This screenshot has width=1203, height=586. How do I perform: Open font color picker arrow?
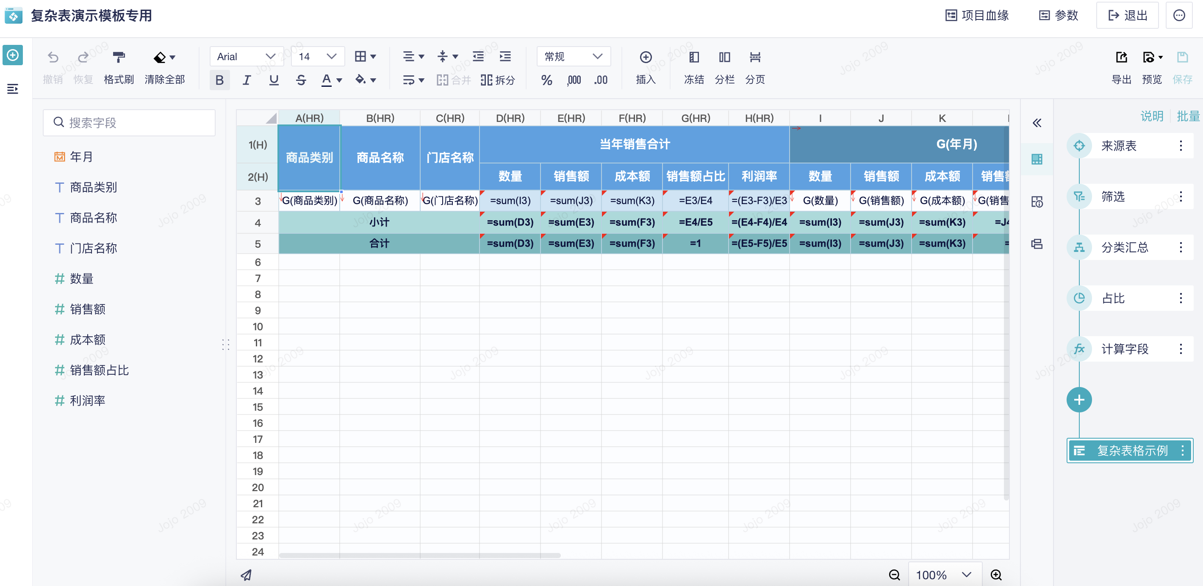pyautogui.click(x=340, y=80)
